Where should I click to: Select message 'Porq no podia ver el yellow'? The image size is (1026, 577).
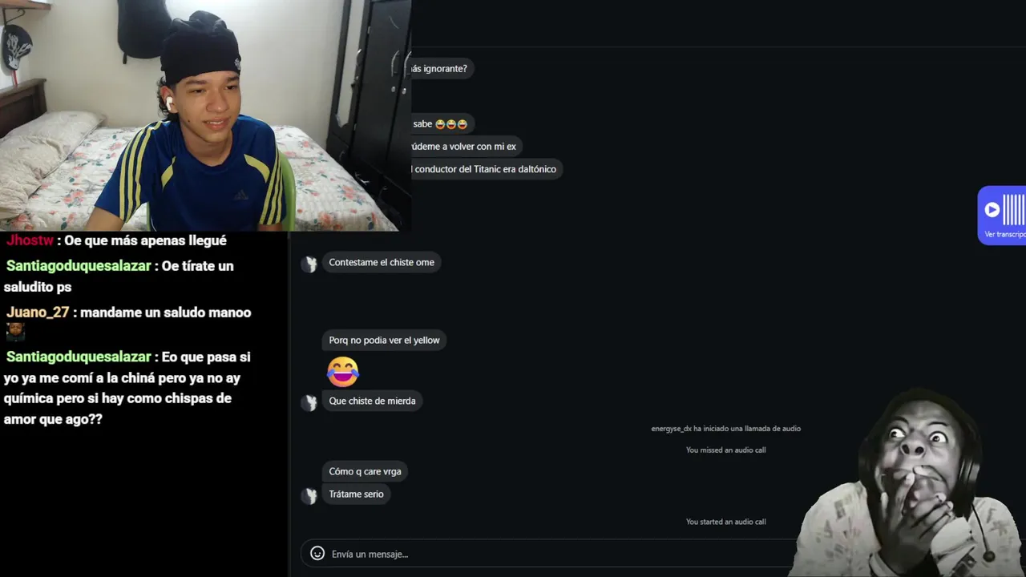click(384, 341)
